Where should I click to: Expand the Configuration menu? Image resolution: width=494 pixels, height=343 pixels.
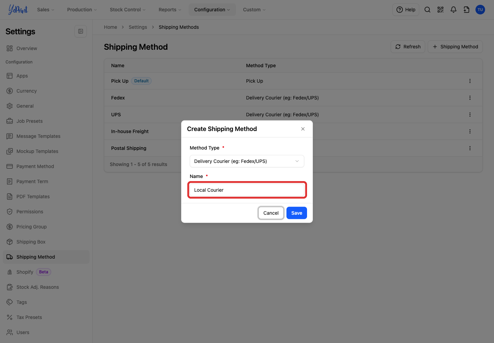212,10
